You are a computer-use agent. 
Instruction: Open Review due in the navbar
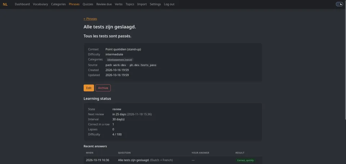point(104,4)
